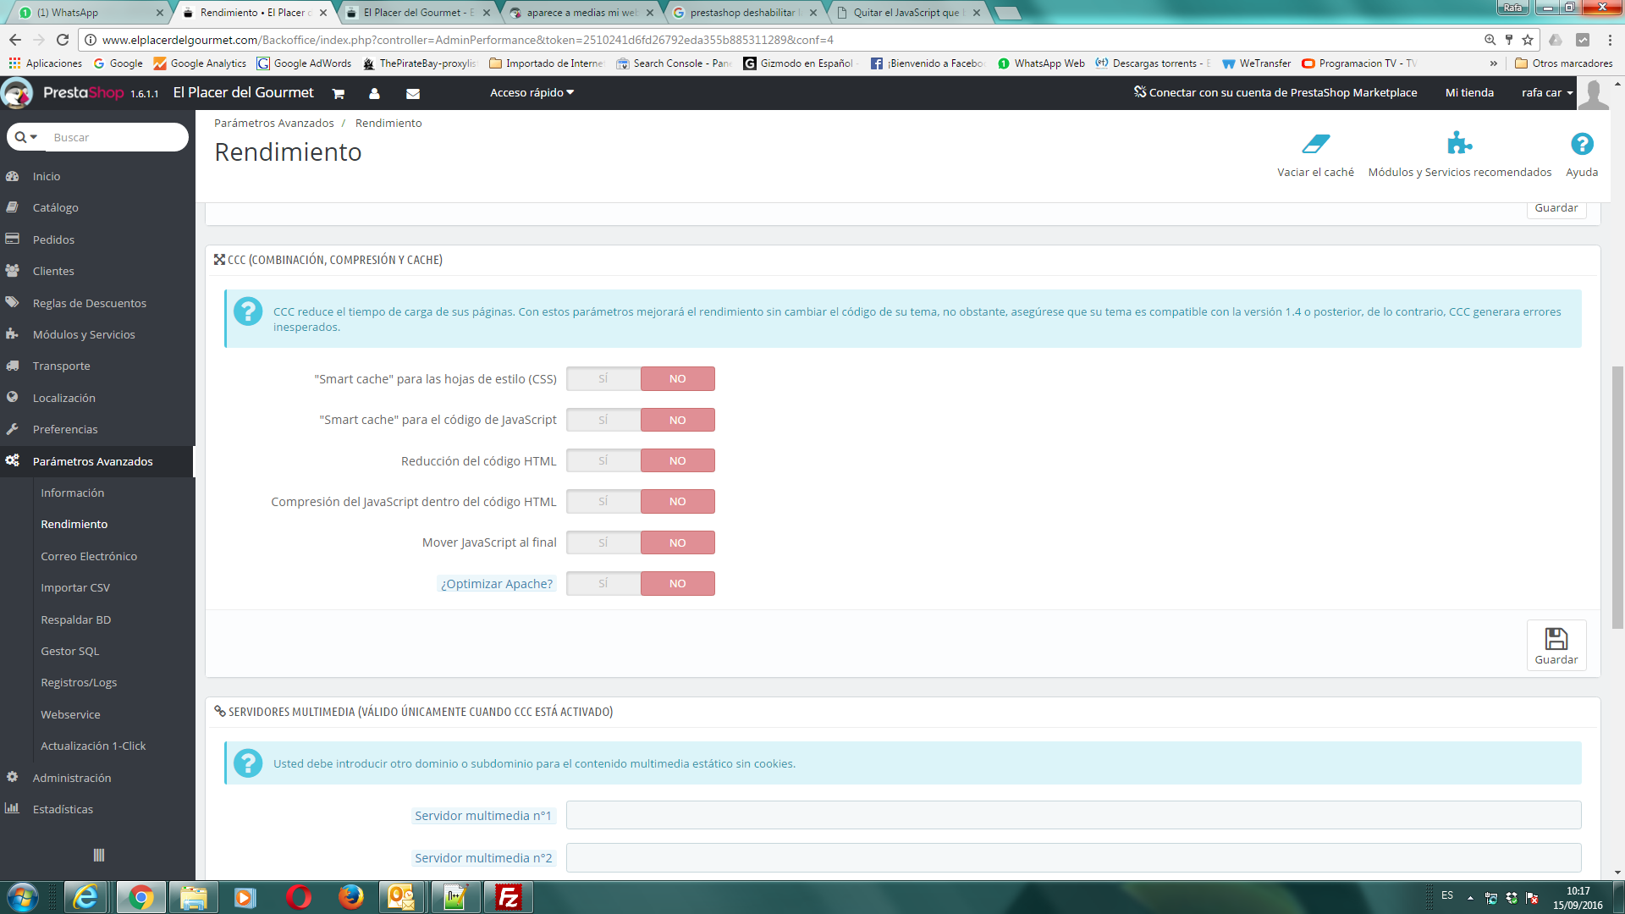Enable SÍ for Mover JavaScript al final

coord(603,542)
